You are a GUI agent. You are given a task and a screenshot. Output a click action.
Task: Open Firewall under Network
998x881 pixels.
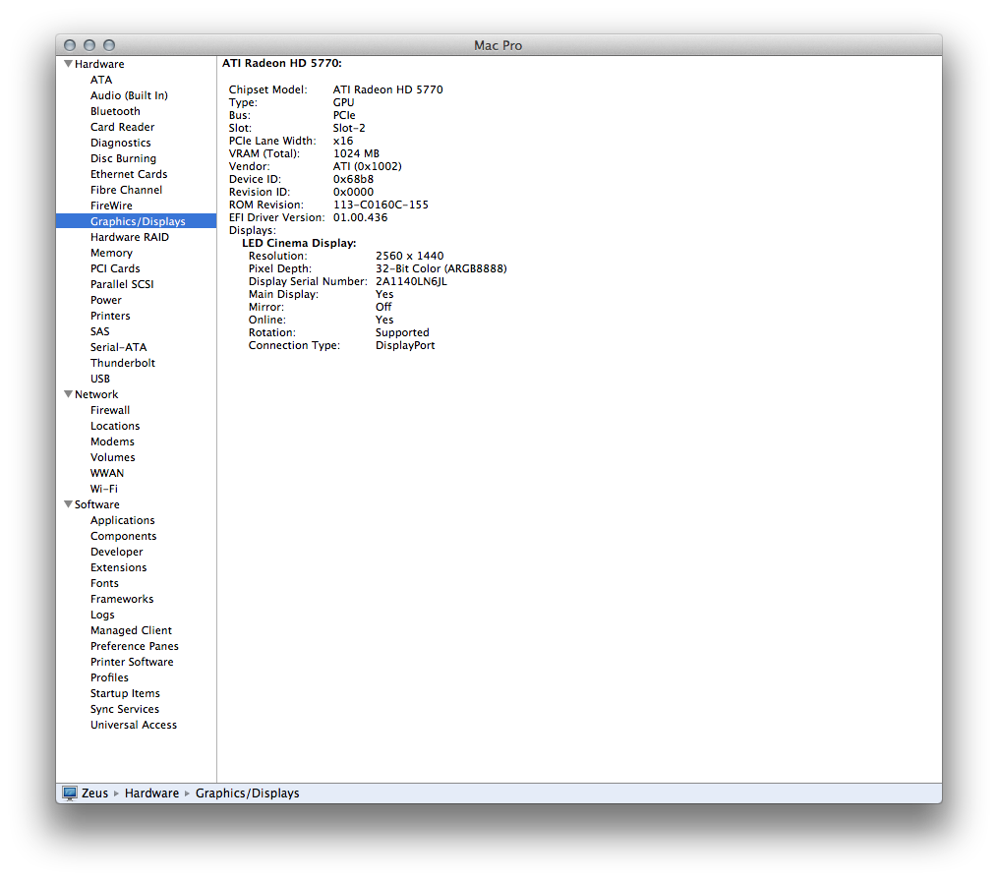click(x=110, y=410)
